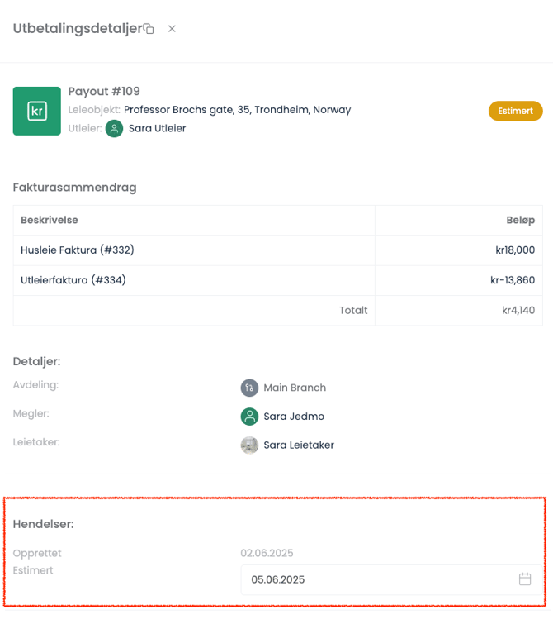Open Sara Jedmo agent profile

point(292,417)
